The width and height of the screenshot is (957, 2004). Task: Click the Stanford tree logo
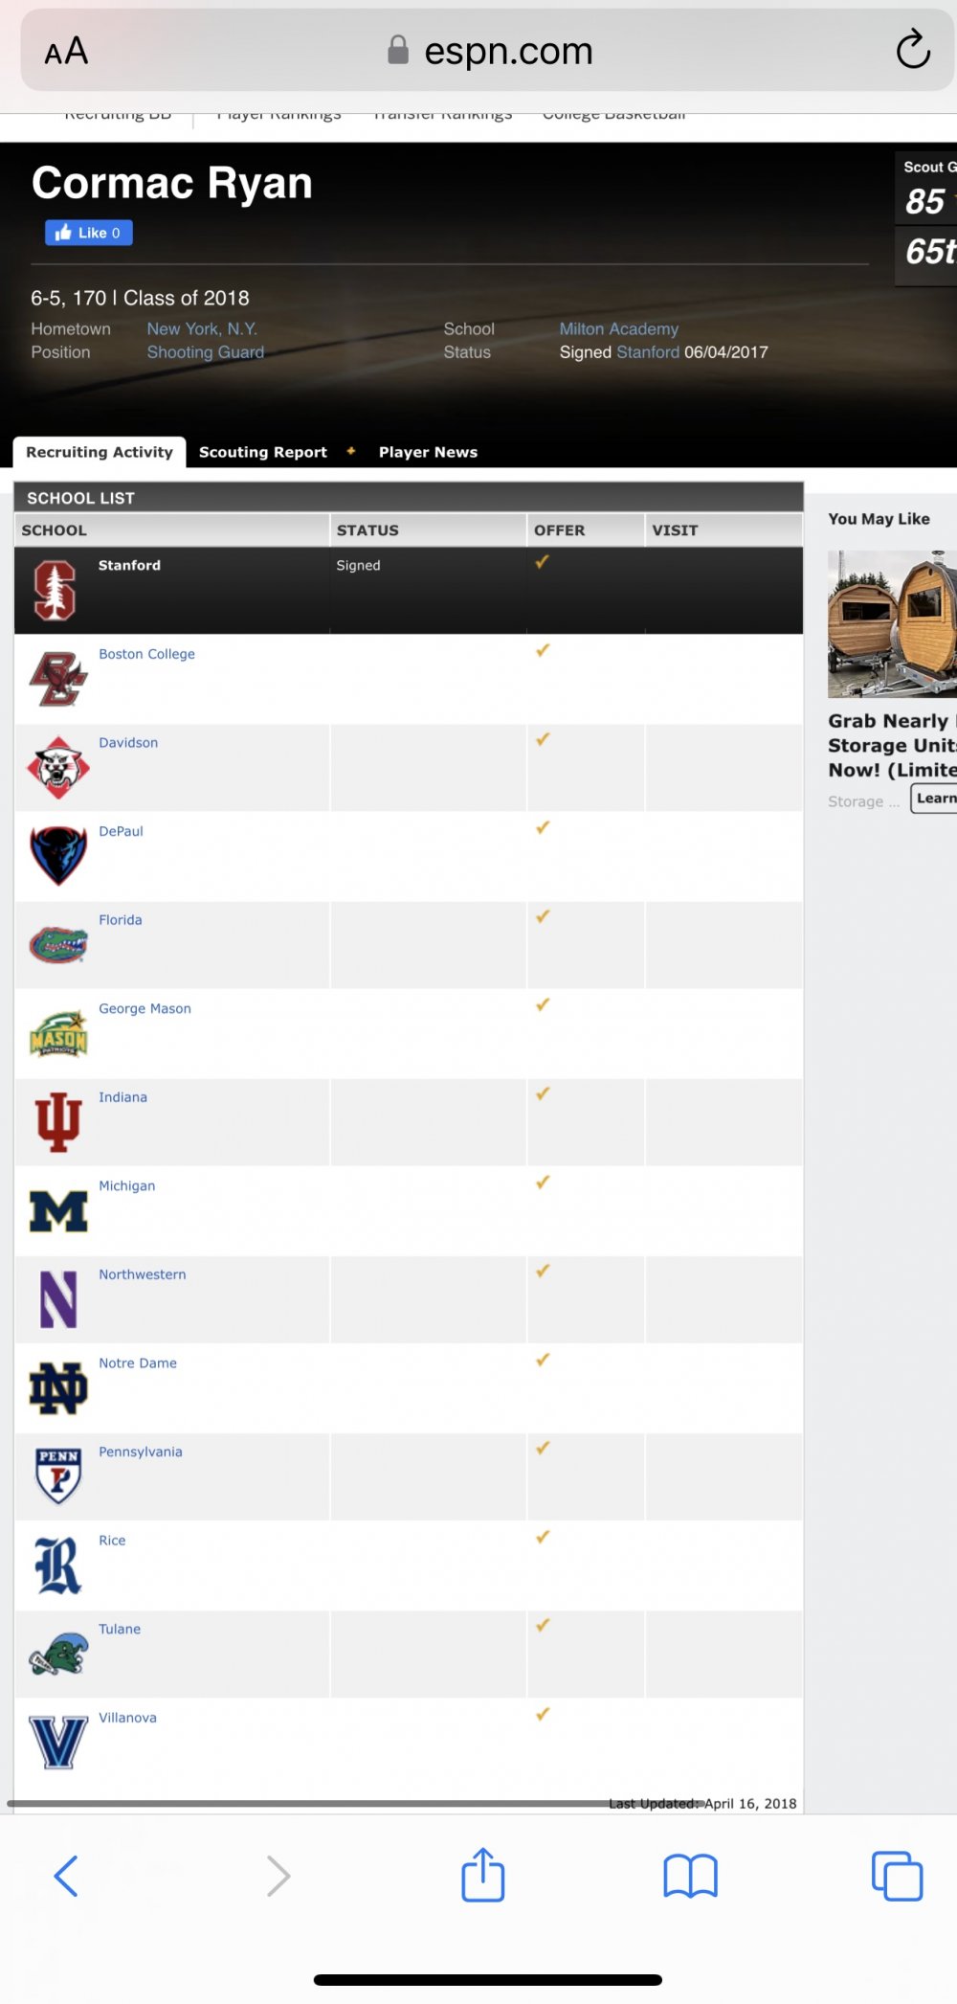click(55, 590)
